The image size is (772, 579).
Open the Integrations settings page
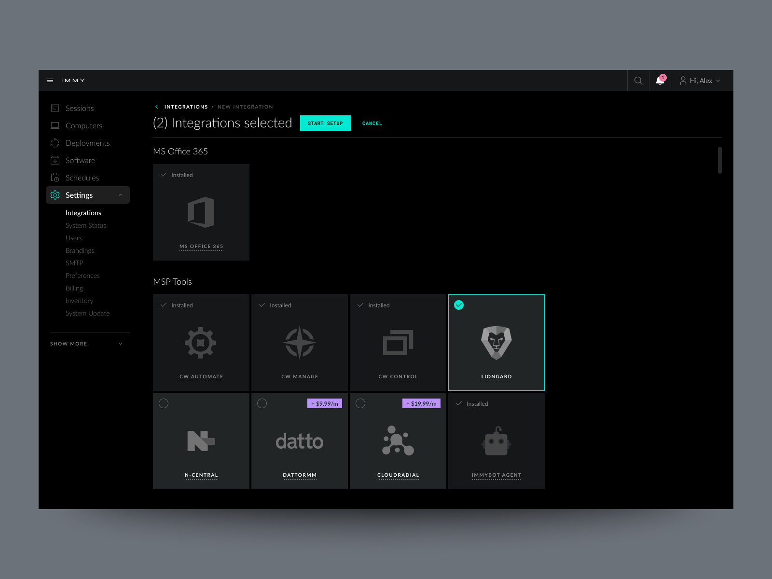click(83, 213)
